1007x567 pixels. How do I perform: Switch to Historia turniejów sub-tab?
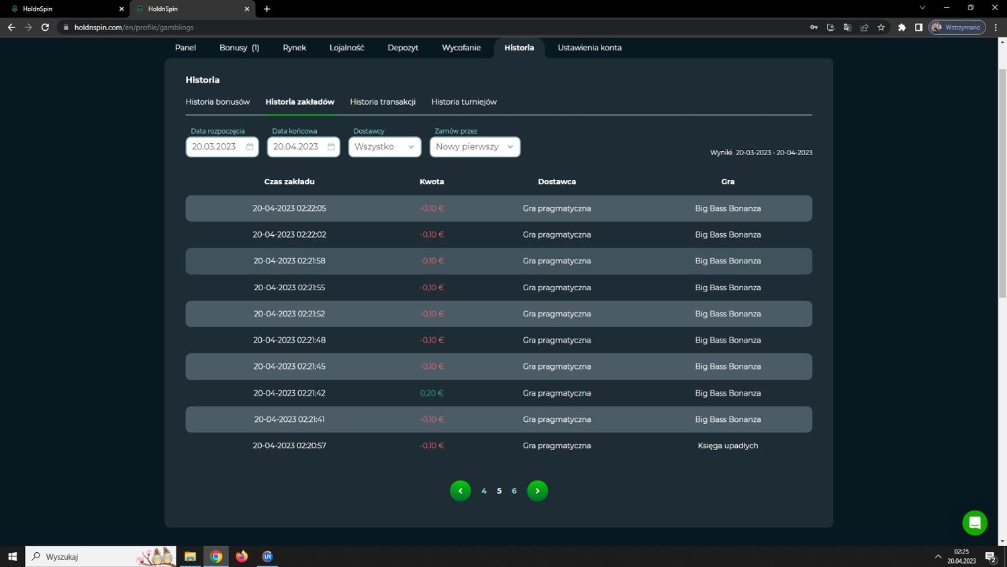[464, 102]
